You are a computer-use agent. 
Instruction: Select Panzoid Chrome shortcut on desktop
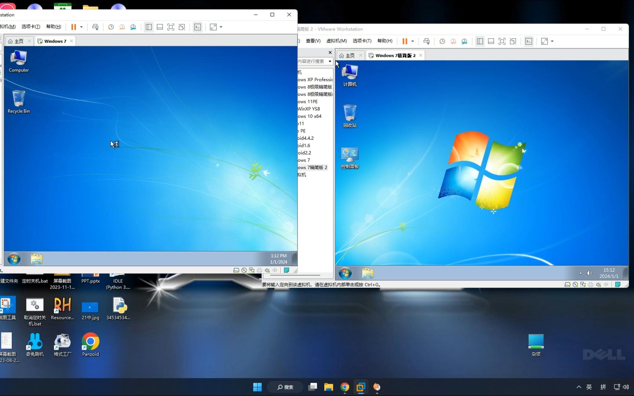click(90, 345)
